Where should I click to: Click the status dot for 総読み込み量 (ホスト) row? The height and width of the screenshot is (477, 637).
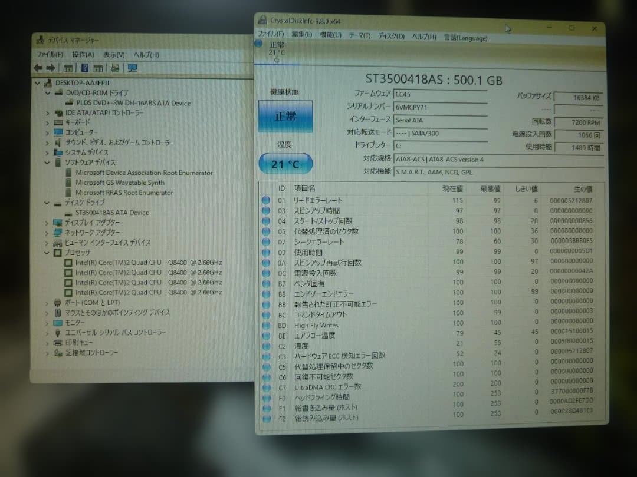point(267,419)
